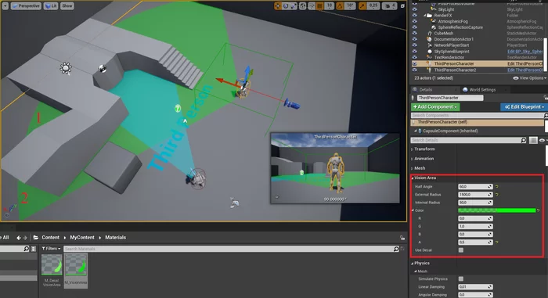The height and width of the screenshot is (298, 548).
Task: Open camera speed 4 setting
Action: coord(389,6)
